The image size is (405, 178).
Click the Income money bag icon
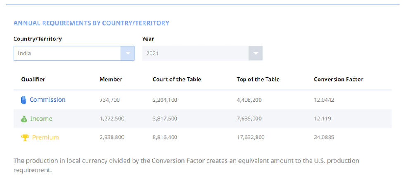click(x=24, y=119)
